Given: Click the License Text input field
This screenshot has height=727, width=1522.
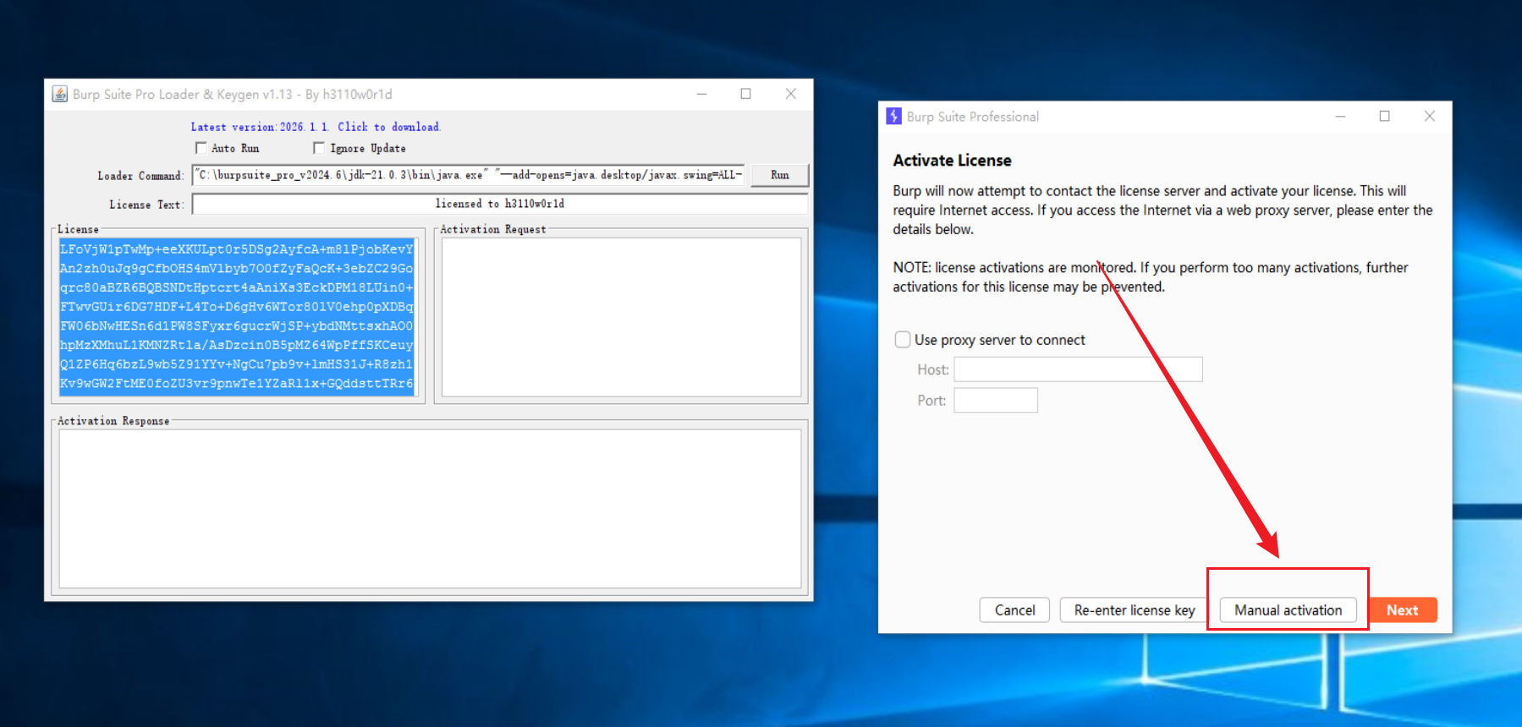Looking at the screenshot, I should point(499,204).
